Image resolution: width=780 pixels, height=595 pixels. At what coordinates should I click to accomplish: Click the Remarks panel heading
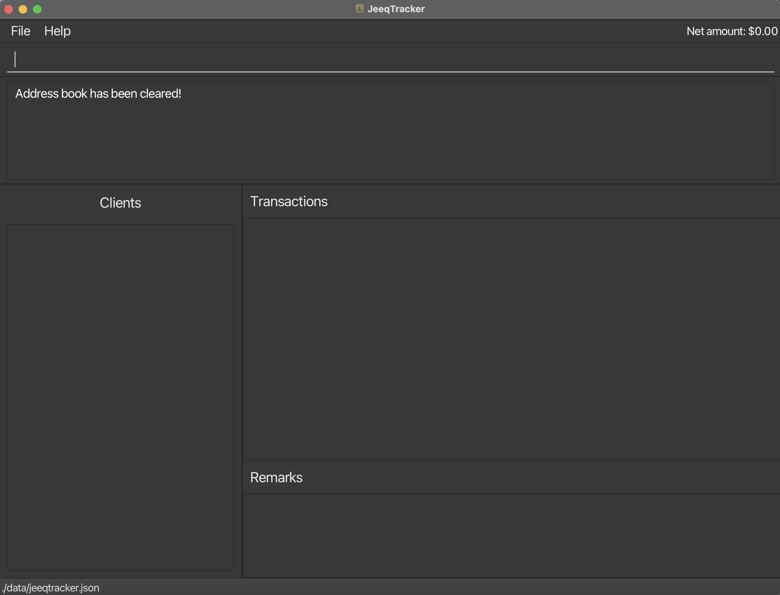point(276,478)
